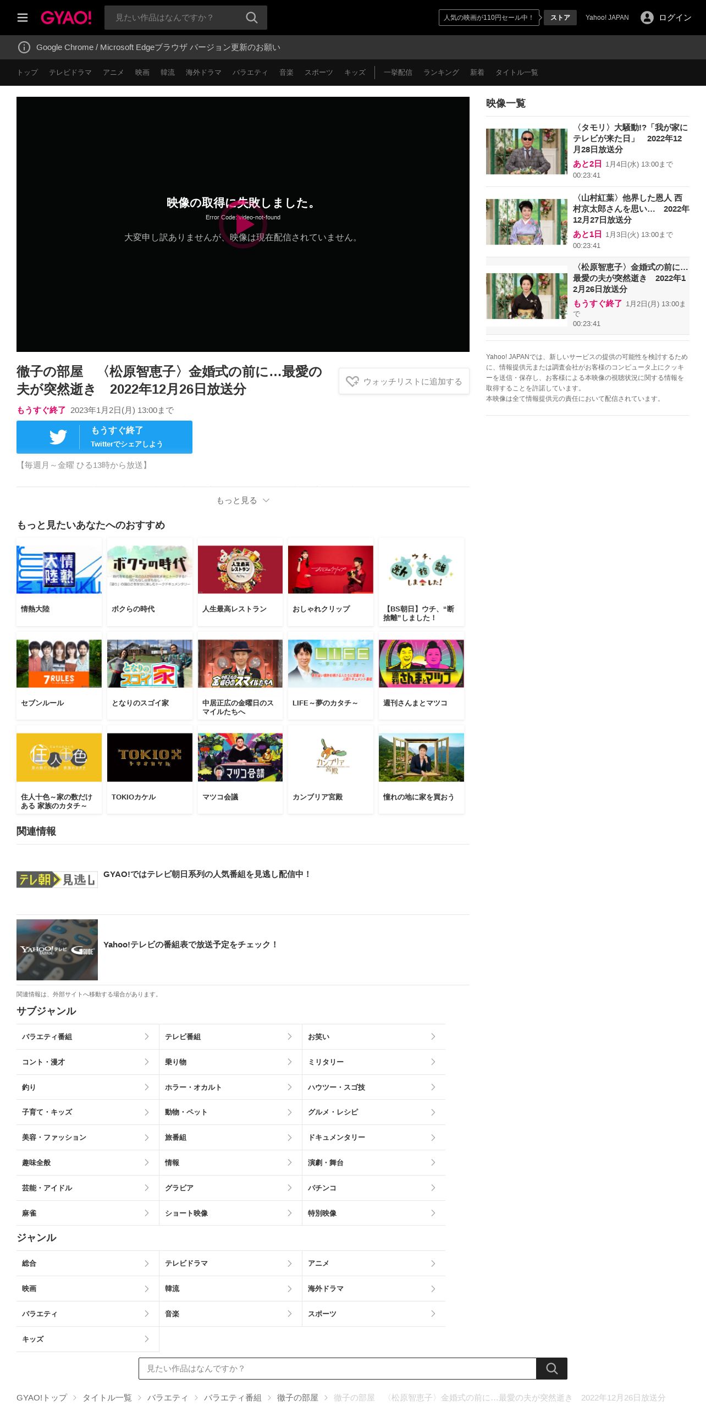Open the ボクらの時代 recommendation card
Screen dimensions: 706x1412
(x=150, y=582)
